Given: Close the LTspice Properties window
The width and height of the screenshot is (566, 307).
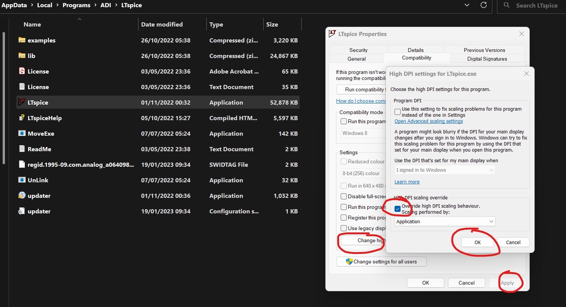Looking at the screenshot, I should [522, 34].
